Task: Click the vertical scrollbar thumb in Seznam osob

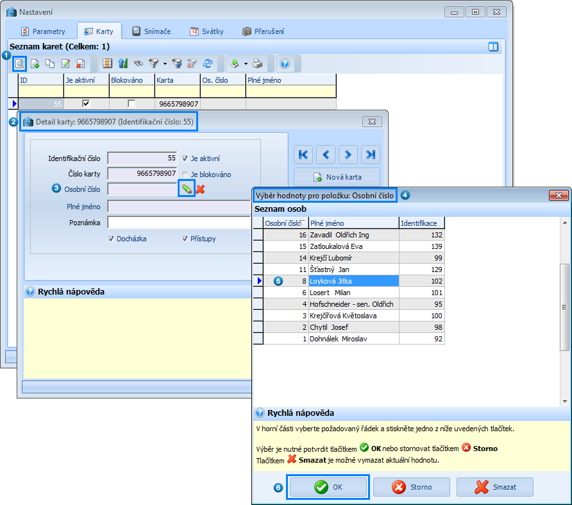Action: pos(565,307)
